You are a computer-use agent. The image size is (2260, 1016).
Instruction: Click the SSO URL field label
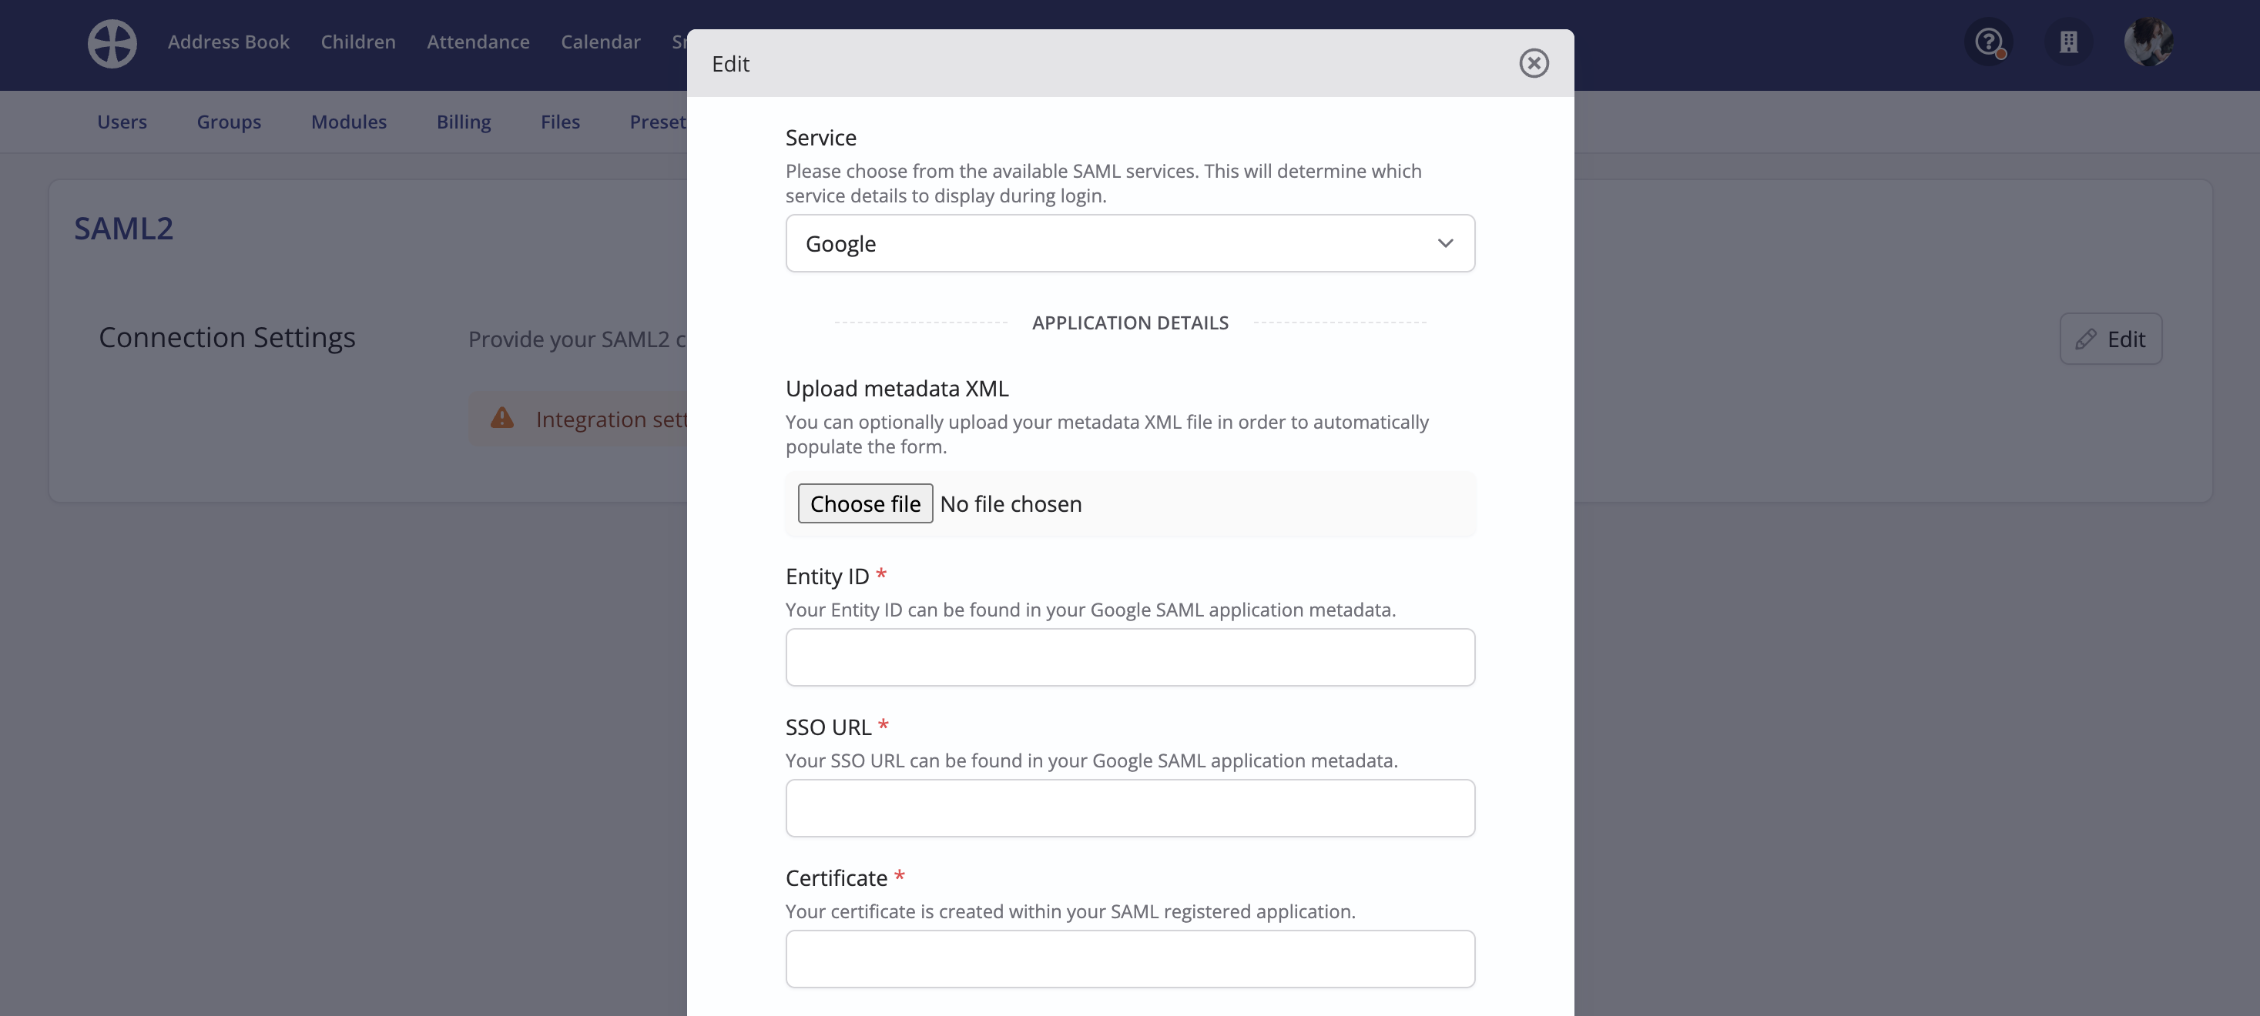(828, 727)
